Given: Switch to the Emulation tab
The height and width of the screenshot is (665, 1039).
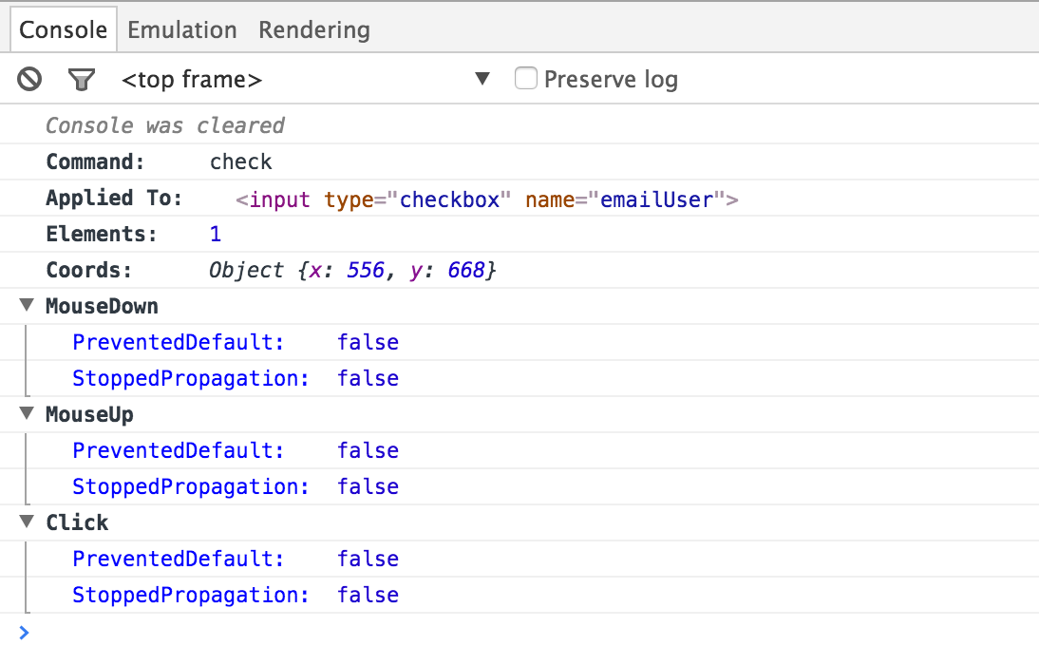Looking at the screenshot, I should tap(181, 29).
